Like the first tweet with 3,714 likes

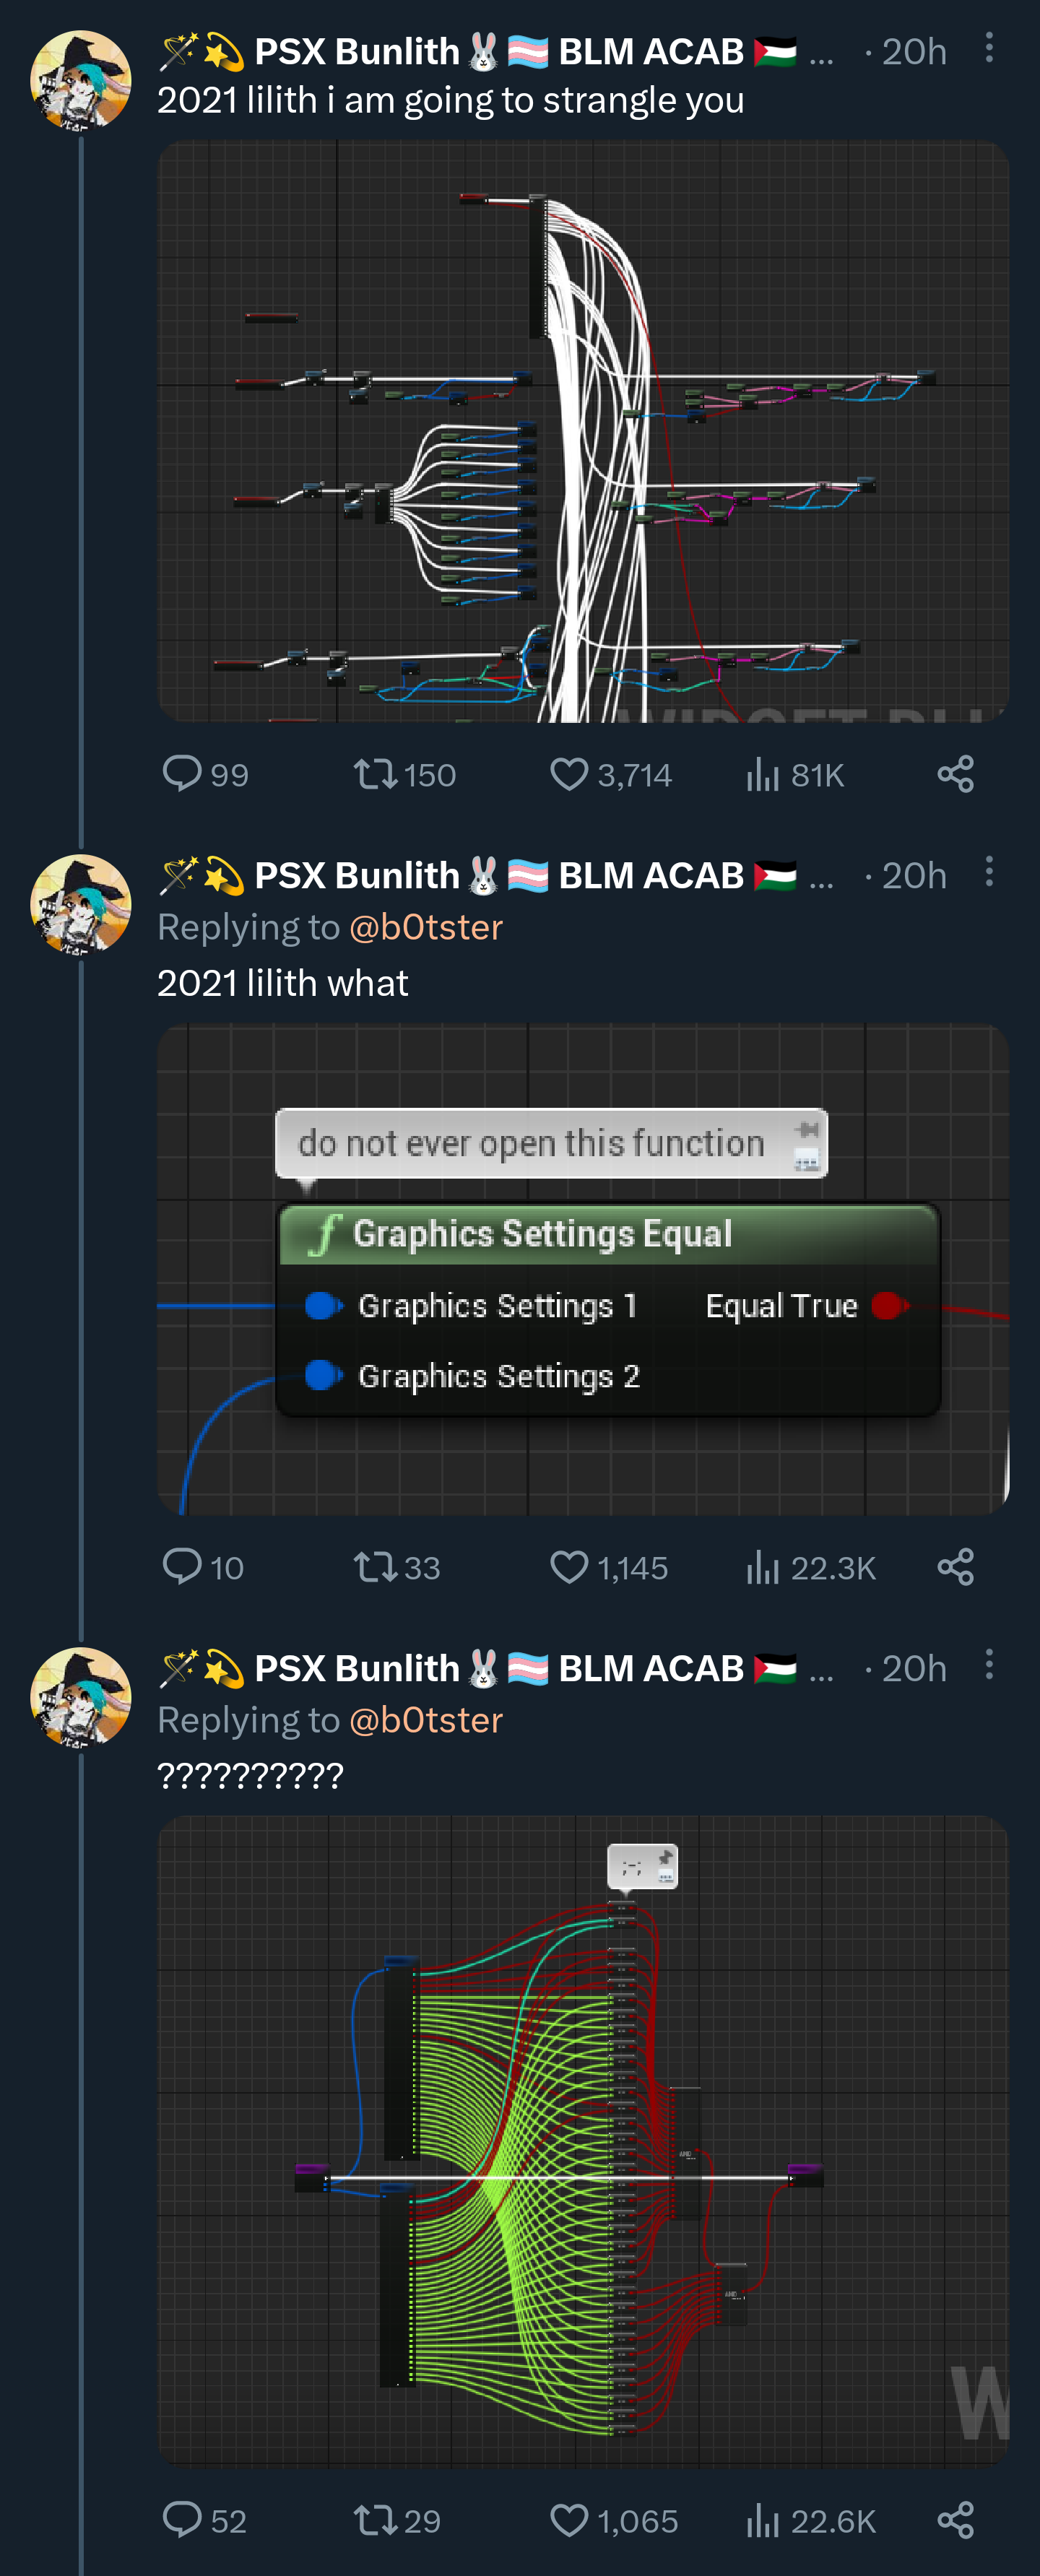click(x=569, y=774)
